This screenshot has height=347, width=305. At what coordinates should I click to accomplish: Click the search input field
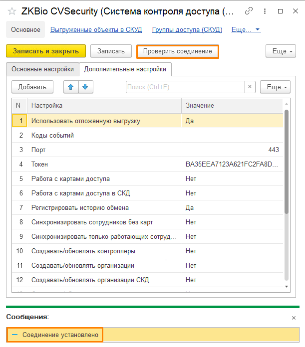click(x=185, y=87)
